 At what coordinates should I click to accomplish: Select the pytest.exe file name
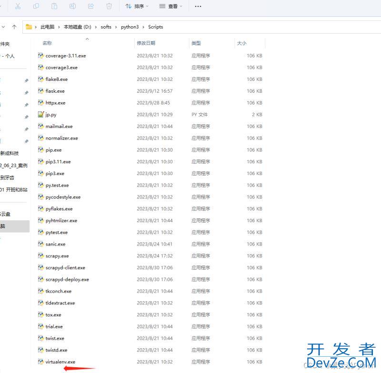57,233
